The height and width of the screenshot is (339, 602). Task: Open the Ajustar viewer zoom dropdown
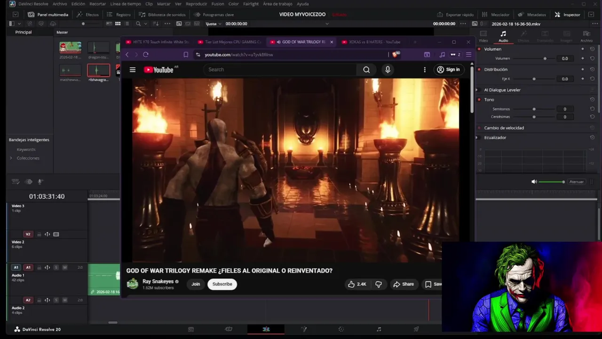coord(214,24)
